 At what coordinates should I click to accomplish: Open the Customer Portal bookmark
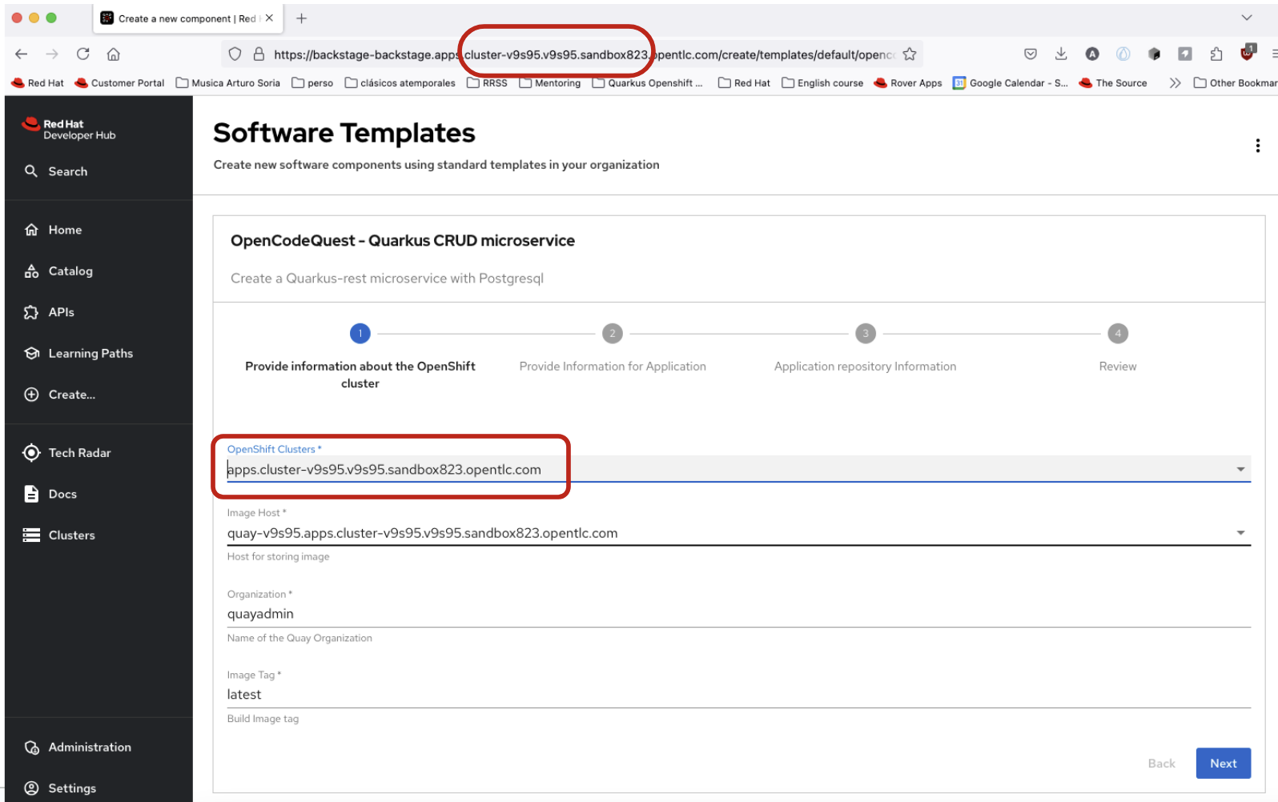(119, 83)
